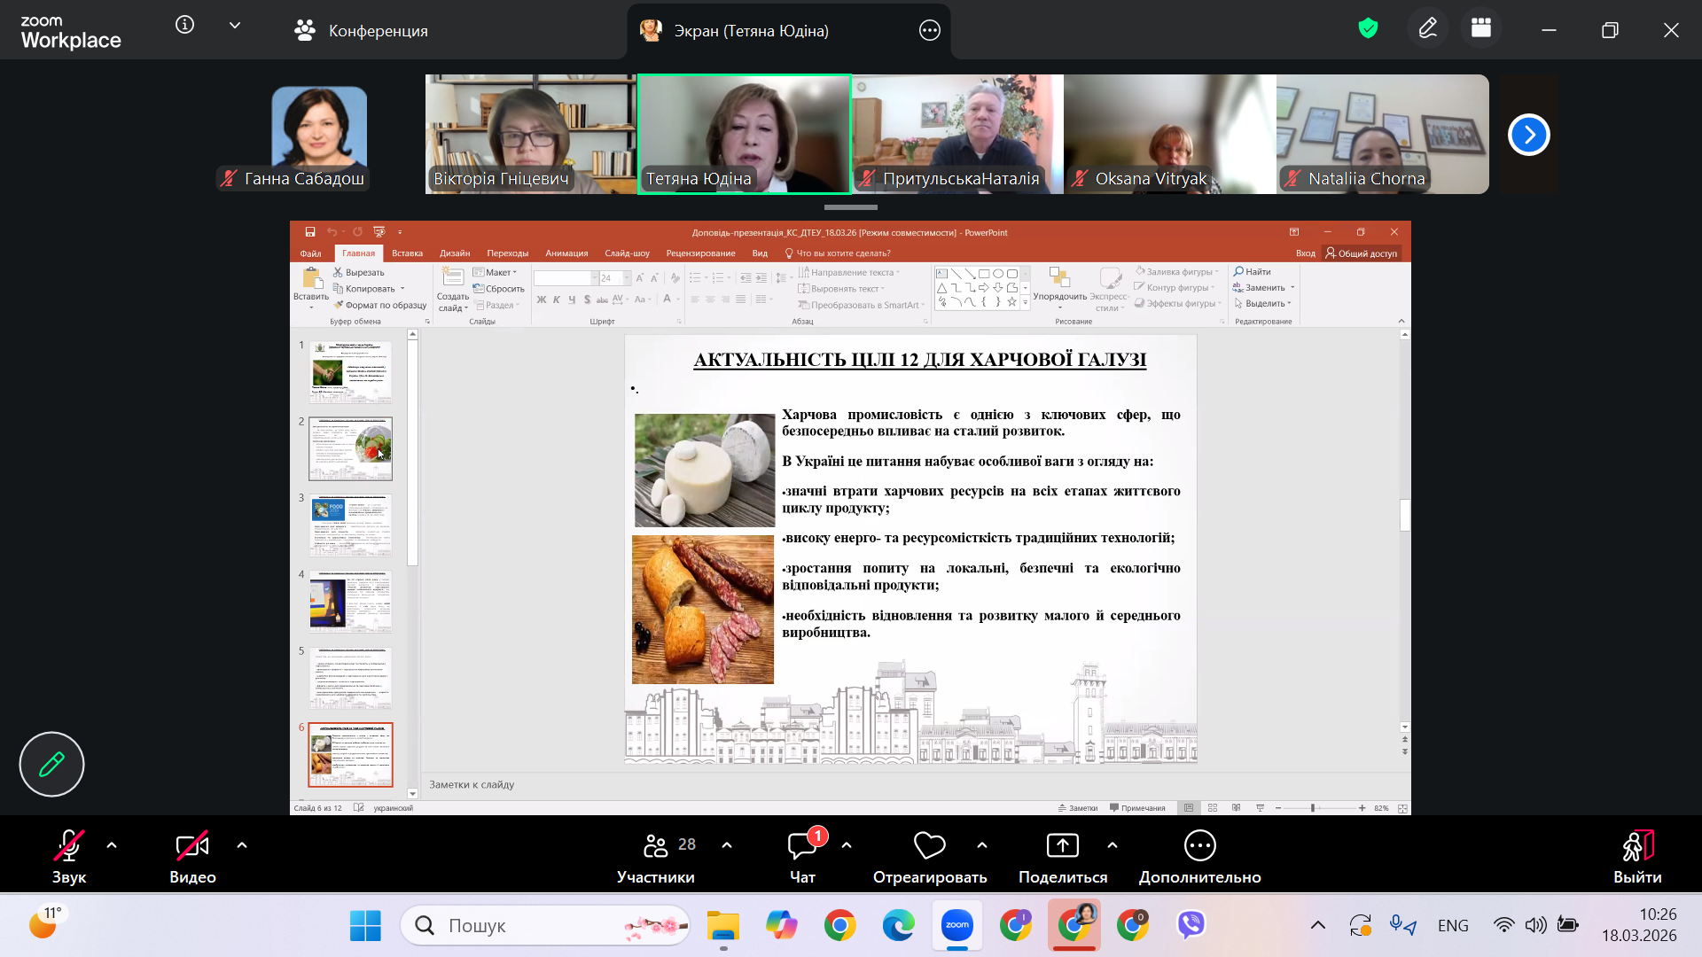
Task: Open the annotation pencil icon in Zoom header
Action: tap(1427, 29)
